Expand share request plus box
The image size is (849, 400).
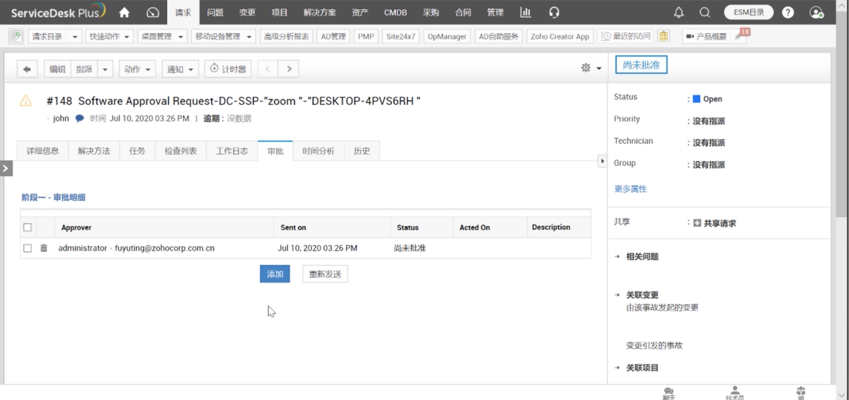(x=697, y=223)
